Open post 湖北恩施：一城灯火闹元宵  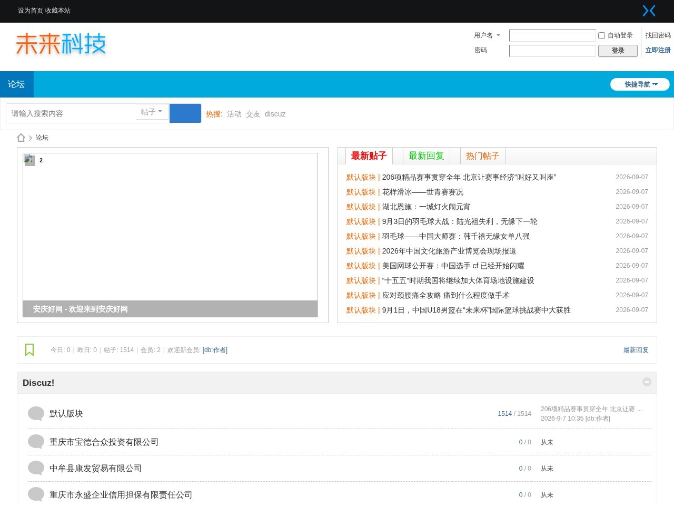[426, 207]
